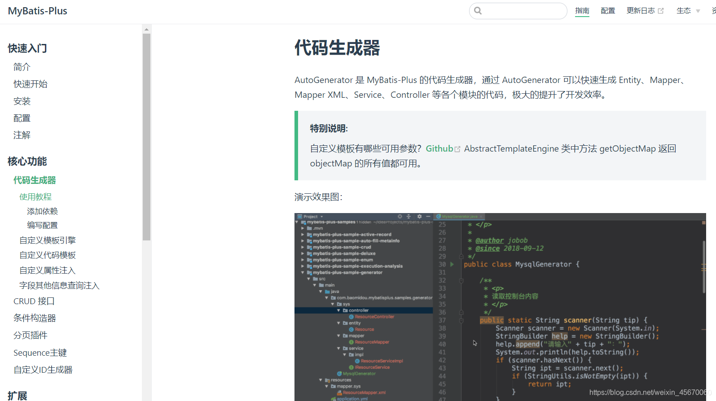Jump to the 编写配置 subsection
Screen dimensions: 716x401
(42, 225)
